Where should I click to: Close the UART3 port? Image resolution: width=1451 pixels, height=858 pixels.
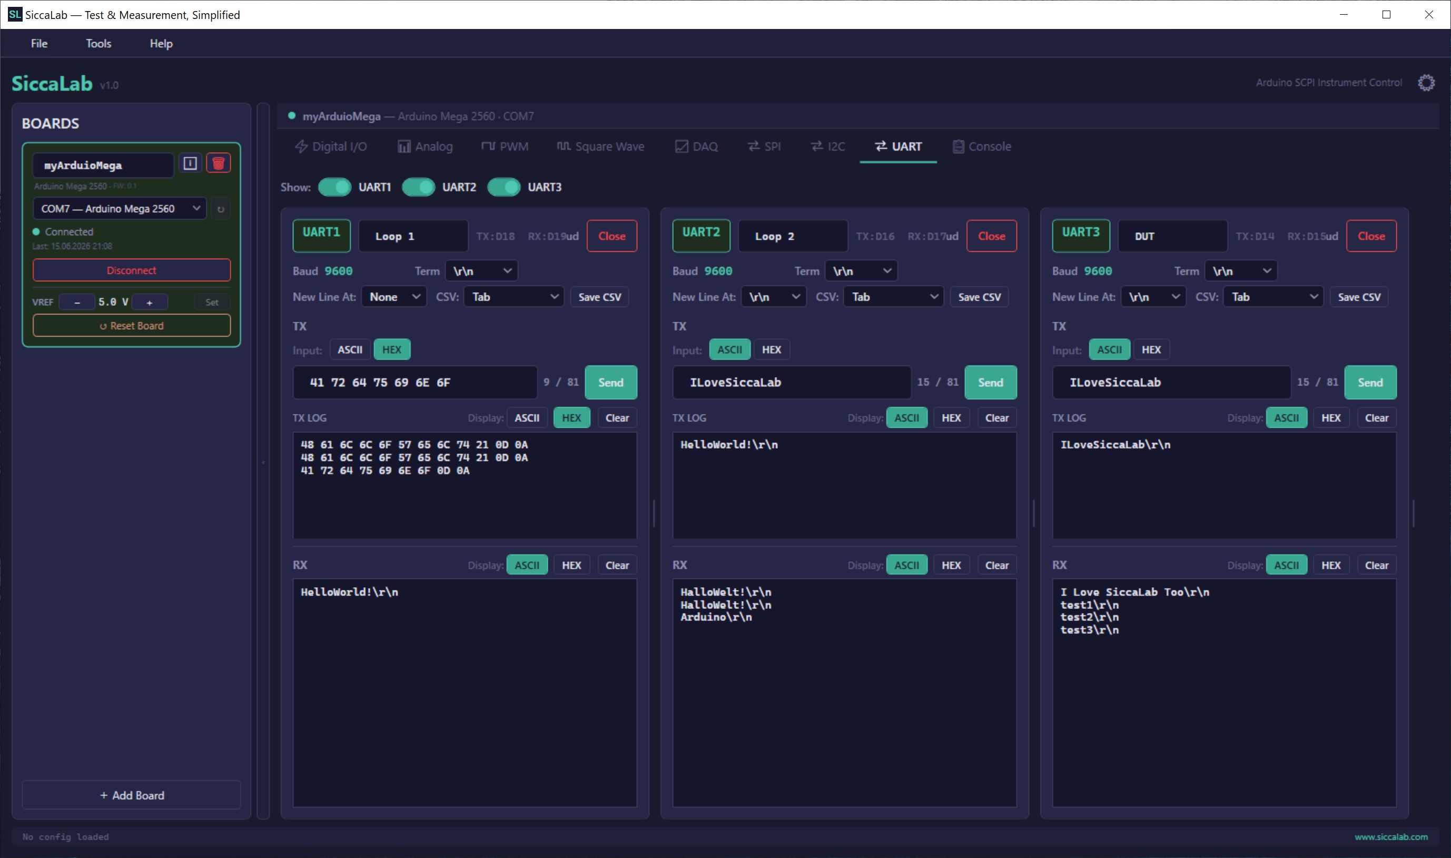click(x=1372, y=236)
